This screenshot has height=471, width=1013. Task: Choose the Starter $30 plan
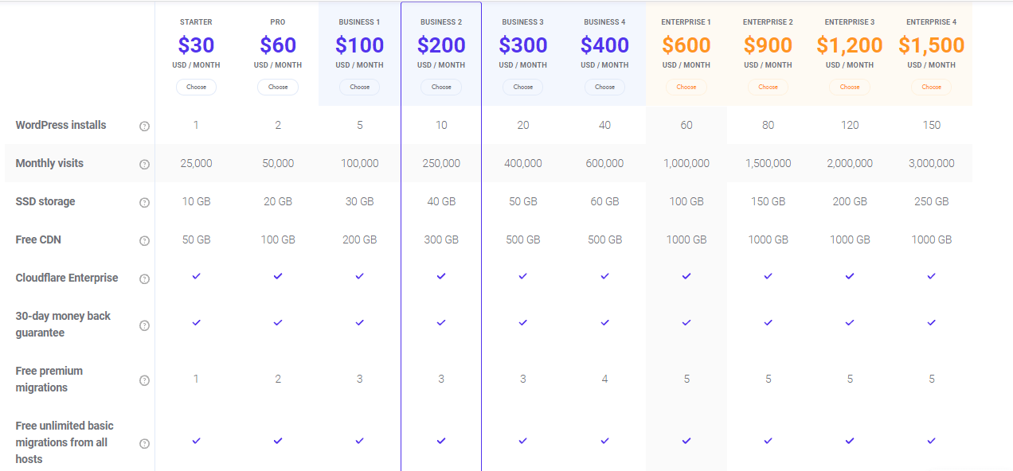coord(196,87)
